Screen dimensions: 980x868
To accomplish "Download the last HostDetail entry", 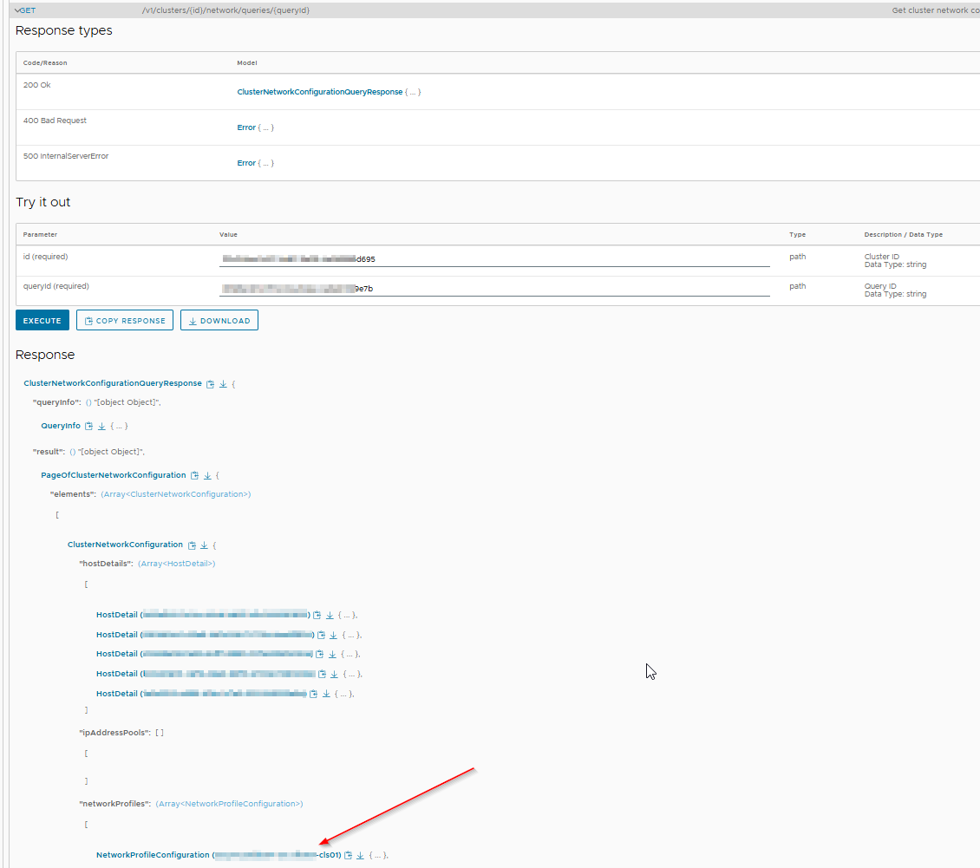I will (x=326, y=694).
